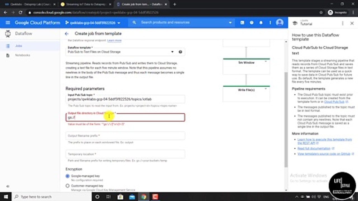Open a new Chrome tab
358x201 pixels.
coord(175,4)
